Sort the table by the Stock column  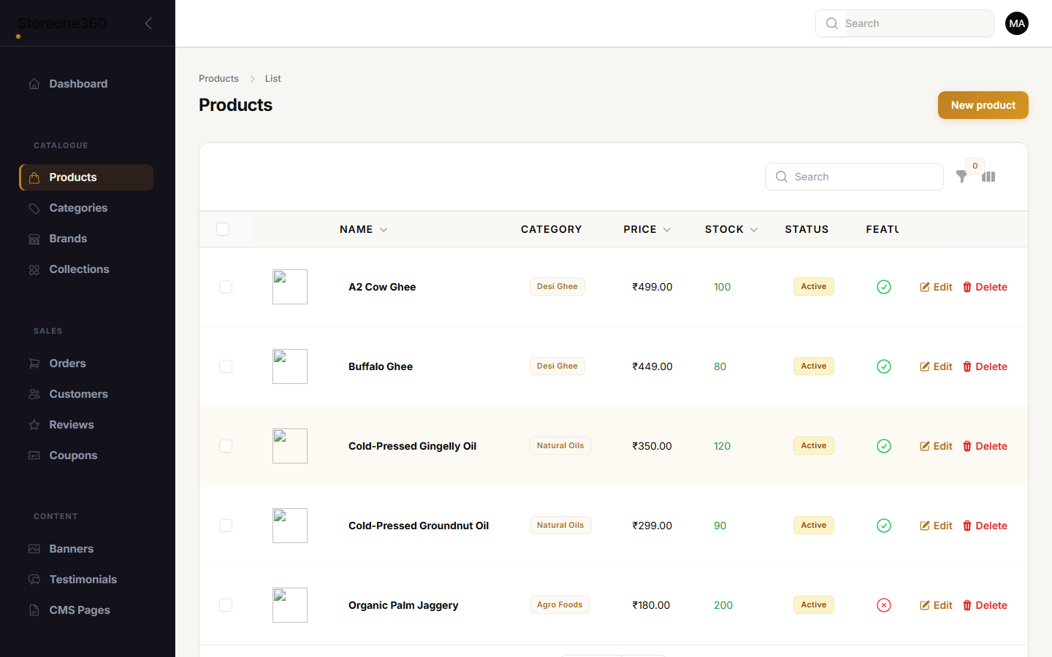point(731,229)
